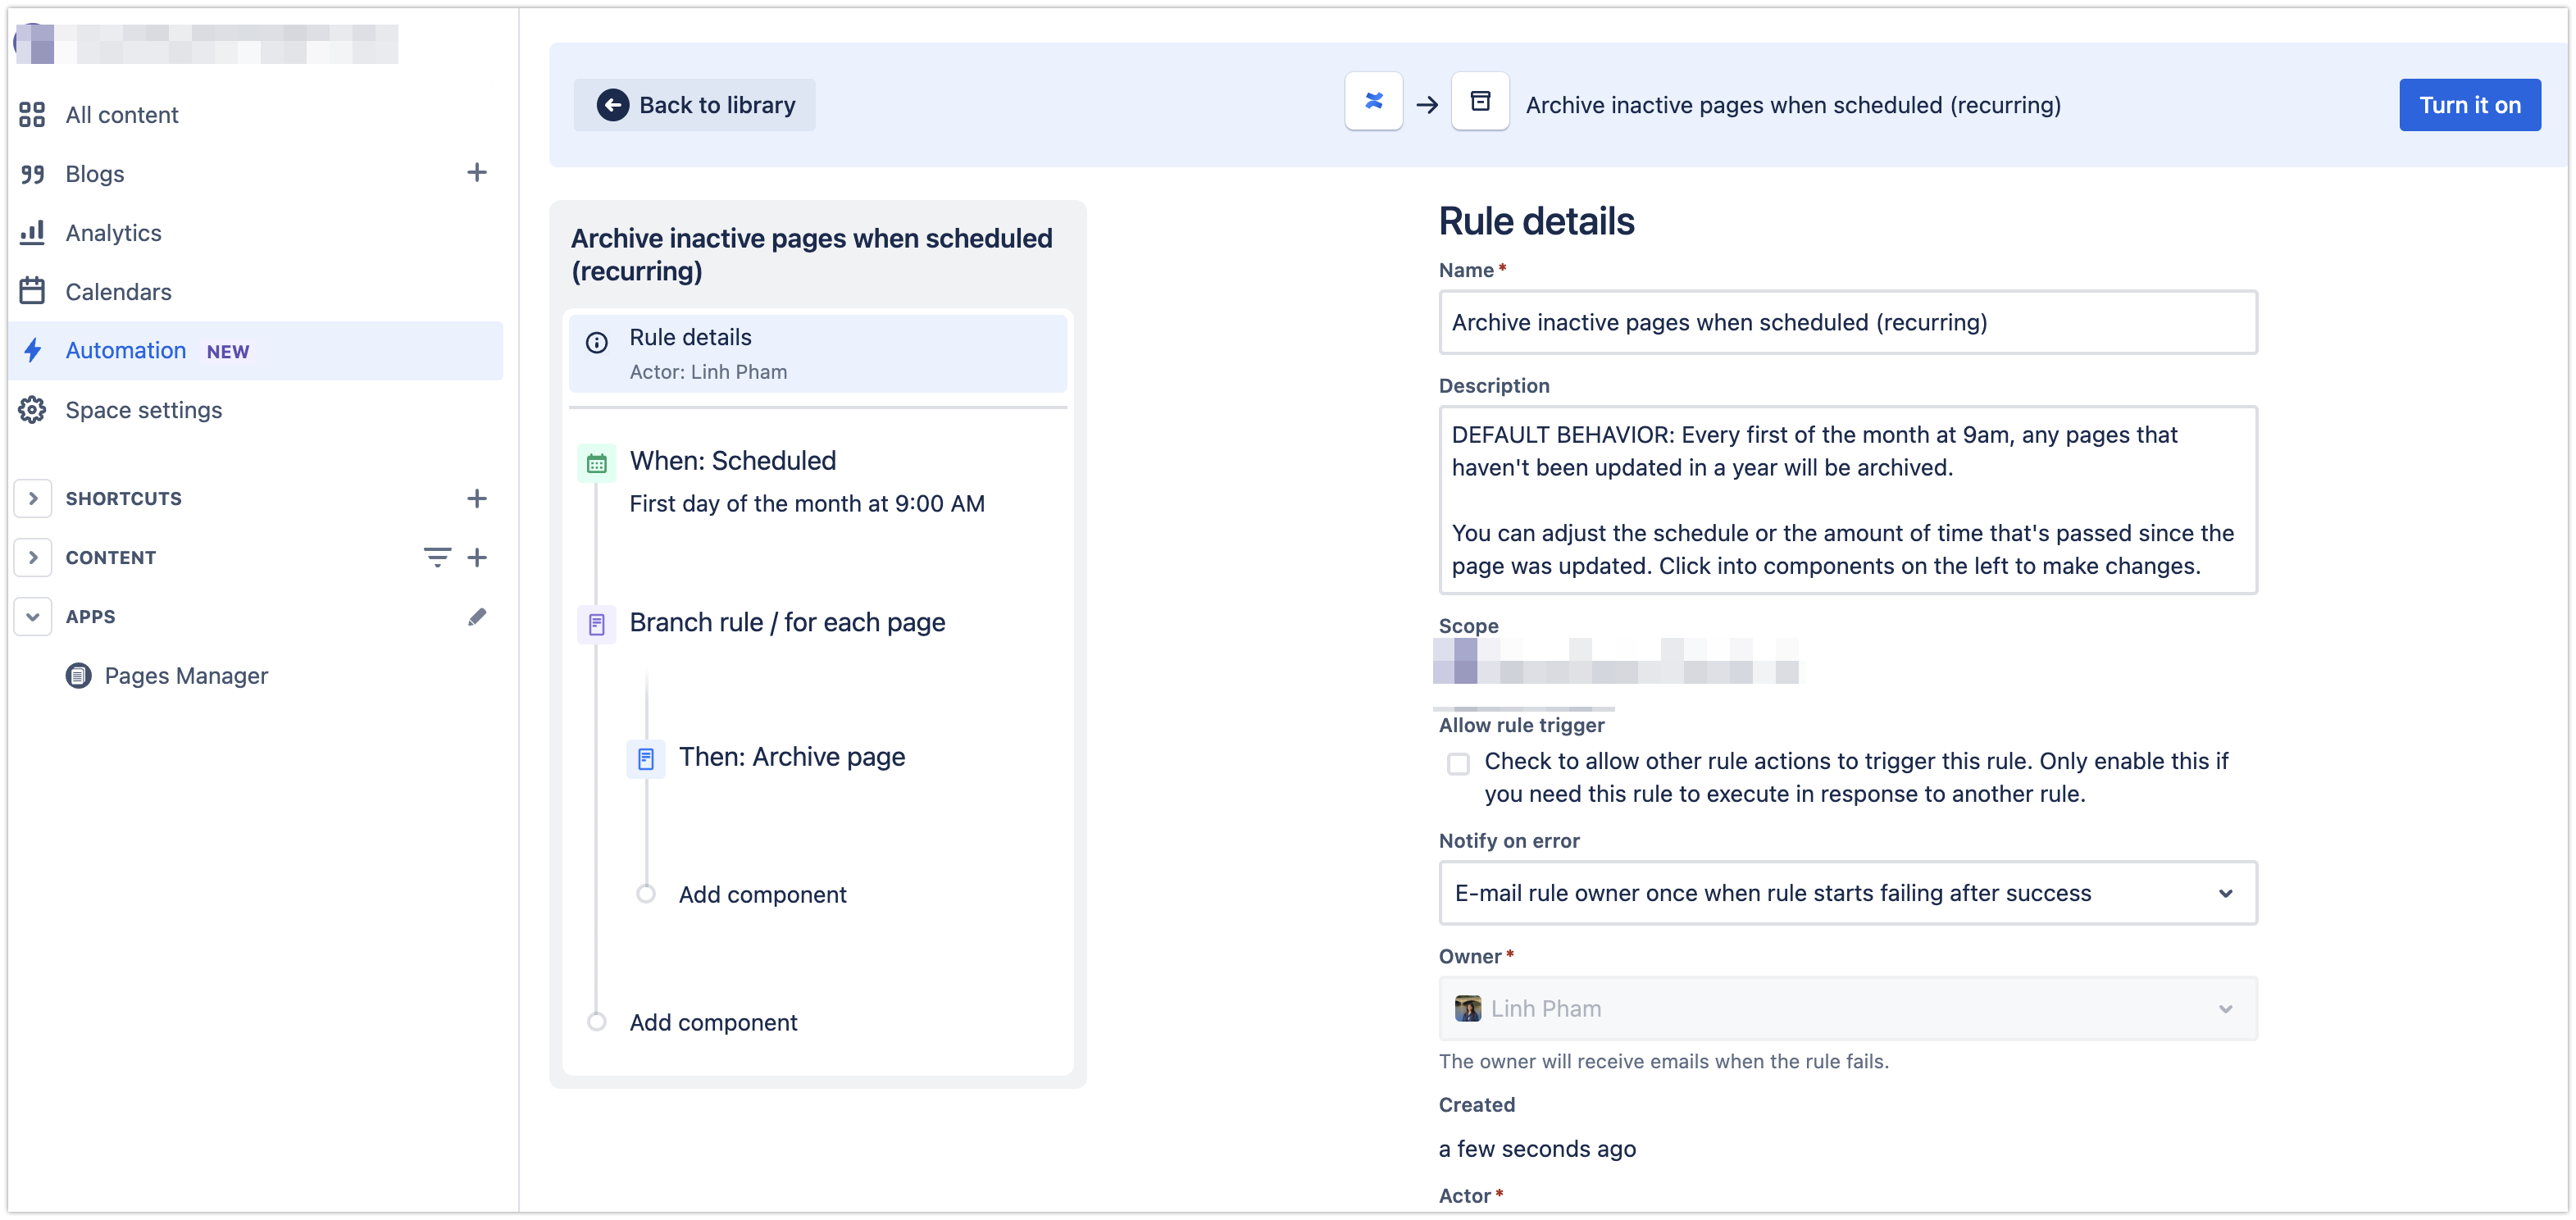The image size is (2576, 1220).
Task: Enable the Allow rule trigger checkbox
Action: click(x=1459, y=763)
